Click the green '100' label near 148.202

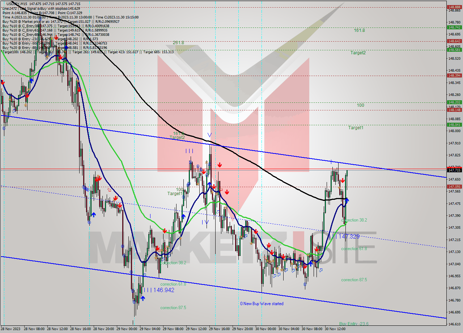[x=360, y=105]
